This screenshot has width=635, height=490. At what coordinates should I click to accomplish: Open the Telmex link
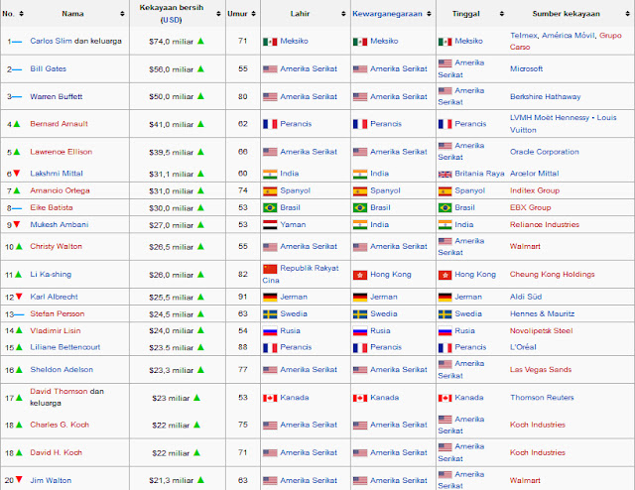pyautogui.click(x=524, y=36)
